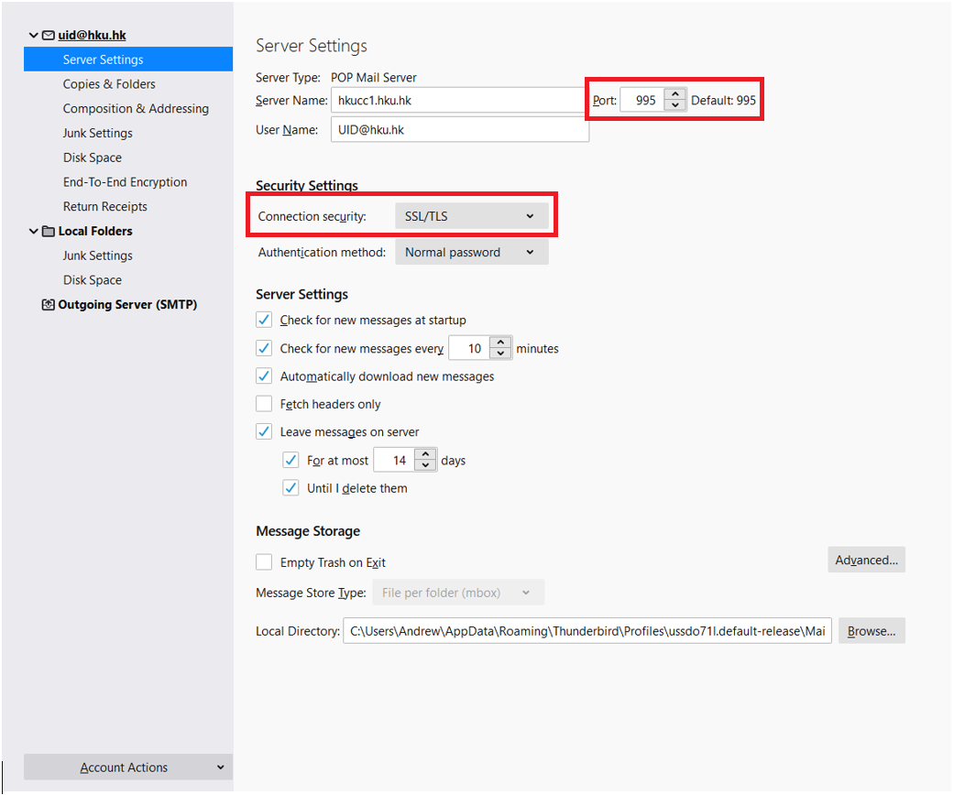Viewport: 954px width, 795px height.
Task: Click the Outgoing Server (SMTP) gear icon
Action: pos(47,303)
